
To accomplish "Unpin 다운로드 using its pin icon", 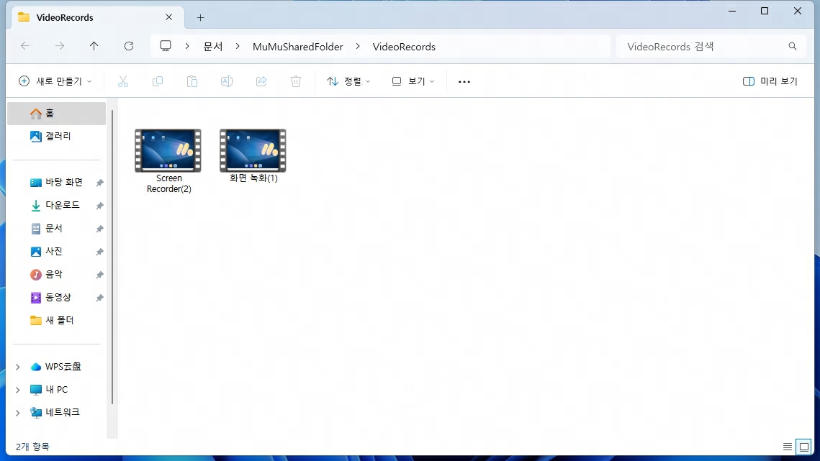I will tap(99, 206).
